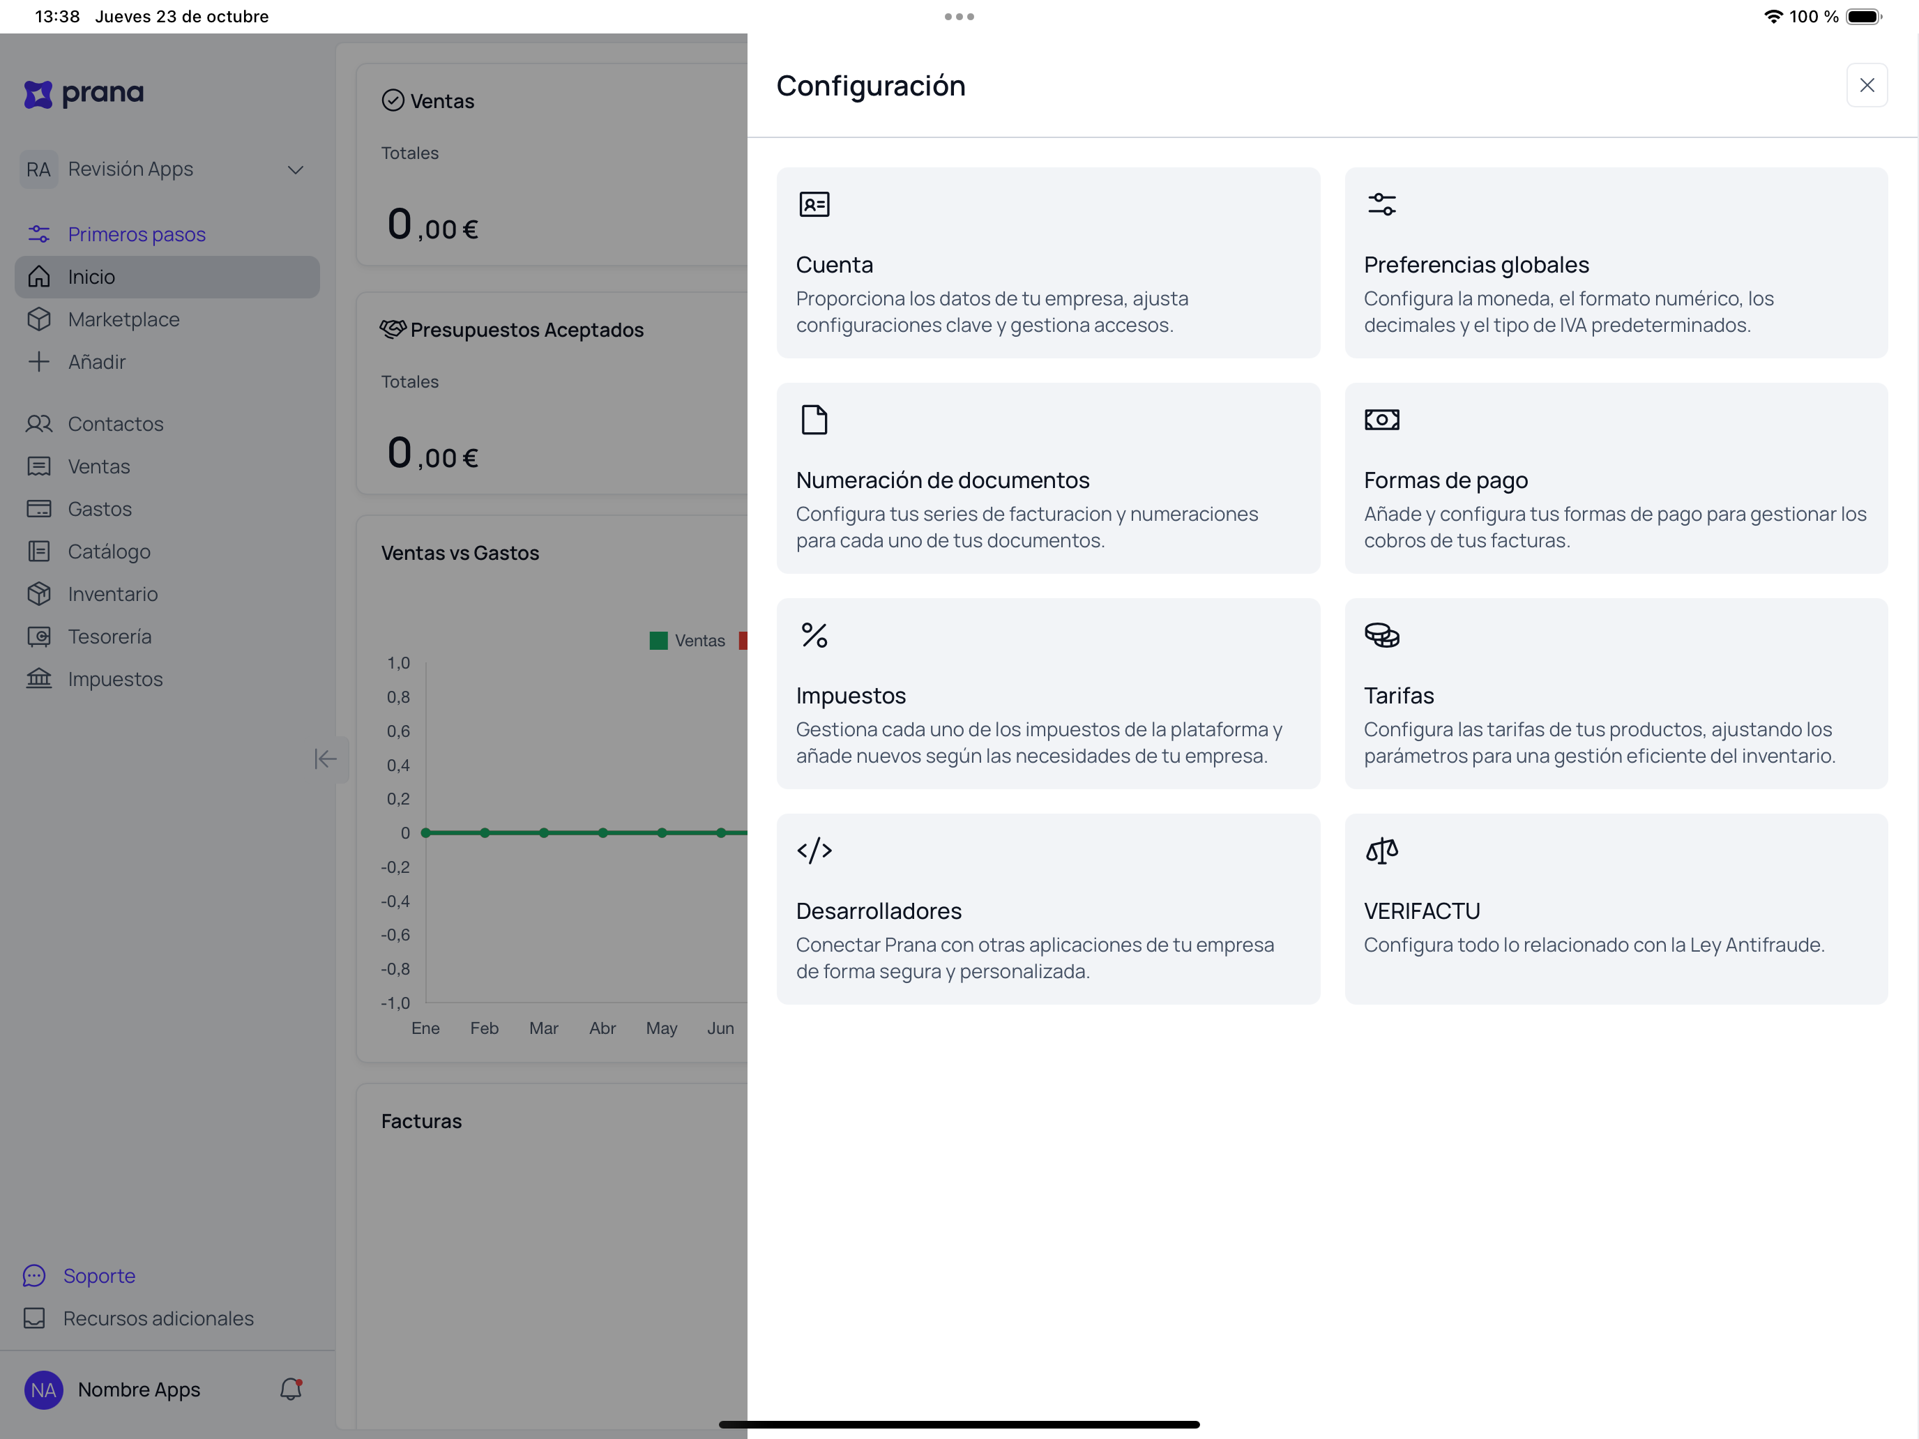Image resolution: width=1919 pixels, height=1439 pixels.
Task: Click the Soporte chat bubble icon
Action: click(34, 1275)
